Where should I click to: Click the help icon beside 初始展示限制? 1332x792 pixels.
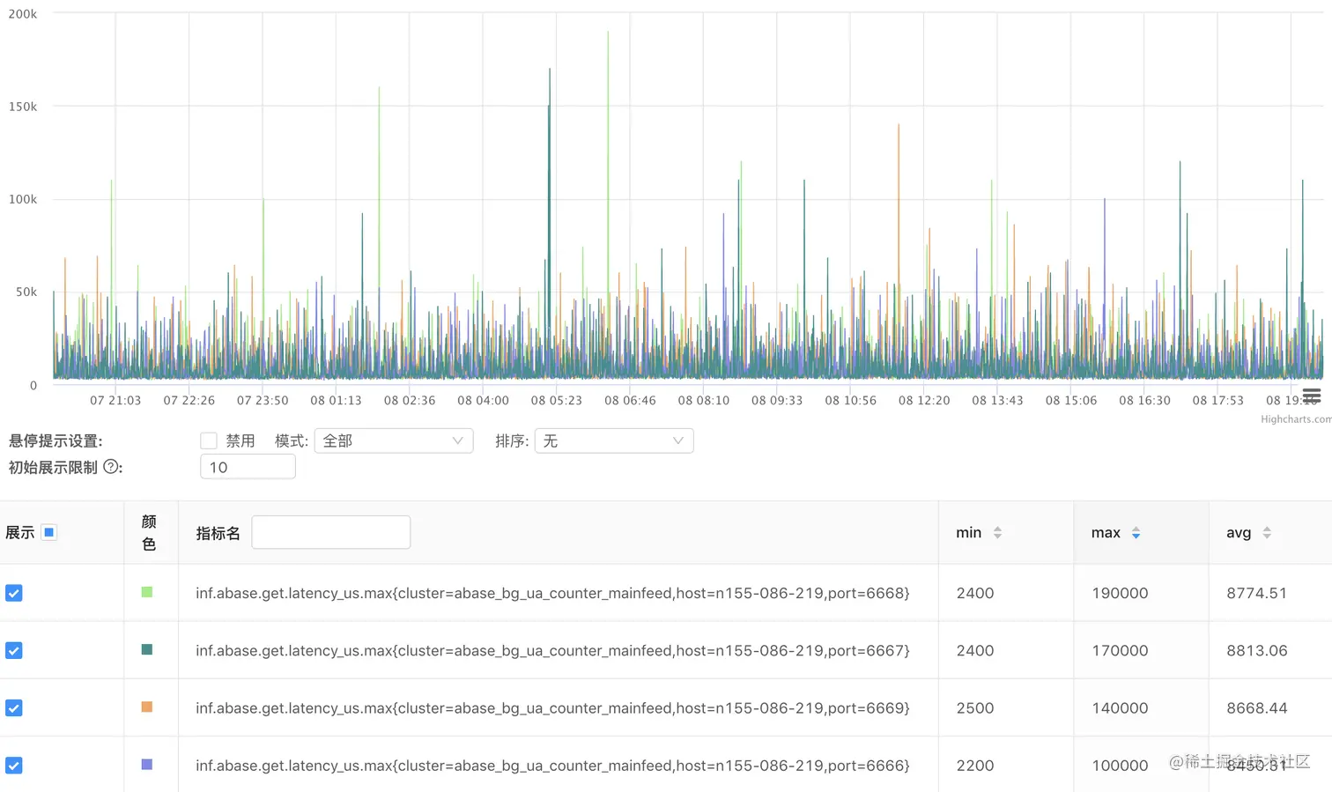pyautogui.click(x=111, y=467)
